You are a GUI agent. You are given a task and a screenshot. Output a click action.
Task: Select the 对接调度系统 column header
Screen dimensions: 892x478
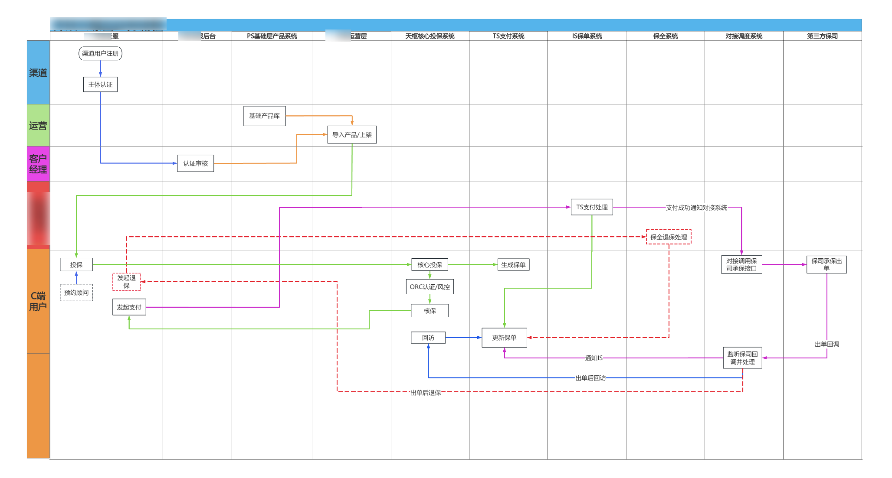744,36
